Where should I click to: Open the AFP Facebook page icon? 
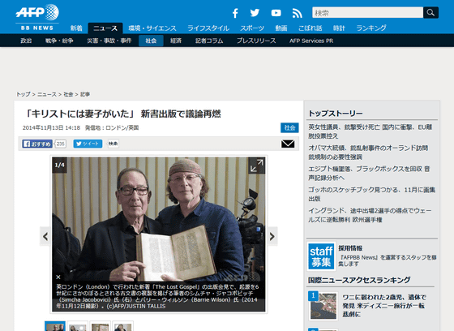click(235, 13)
